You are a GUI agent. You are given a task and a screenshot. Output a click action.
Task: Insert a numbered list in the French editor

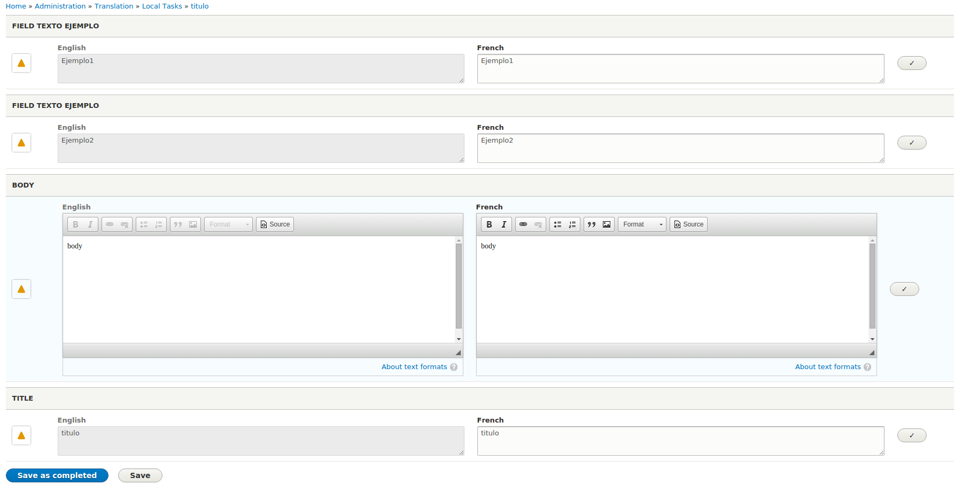click(x=572, y=224)
